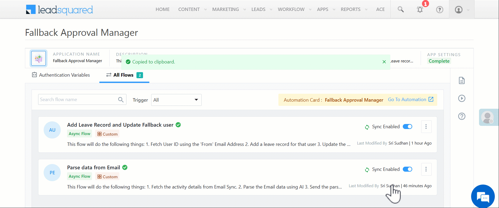This screenshot has height=208, width=499.
Task: Click the LeadSquared logo
Action: pyautogui.click(x=59, y=10)
